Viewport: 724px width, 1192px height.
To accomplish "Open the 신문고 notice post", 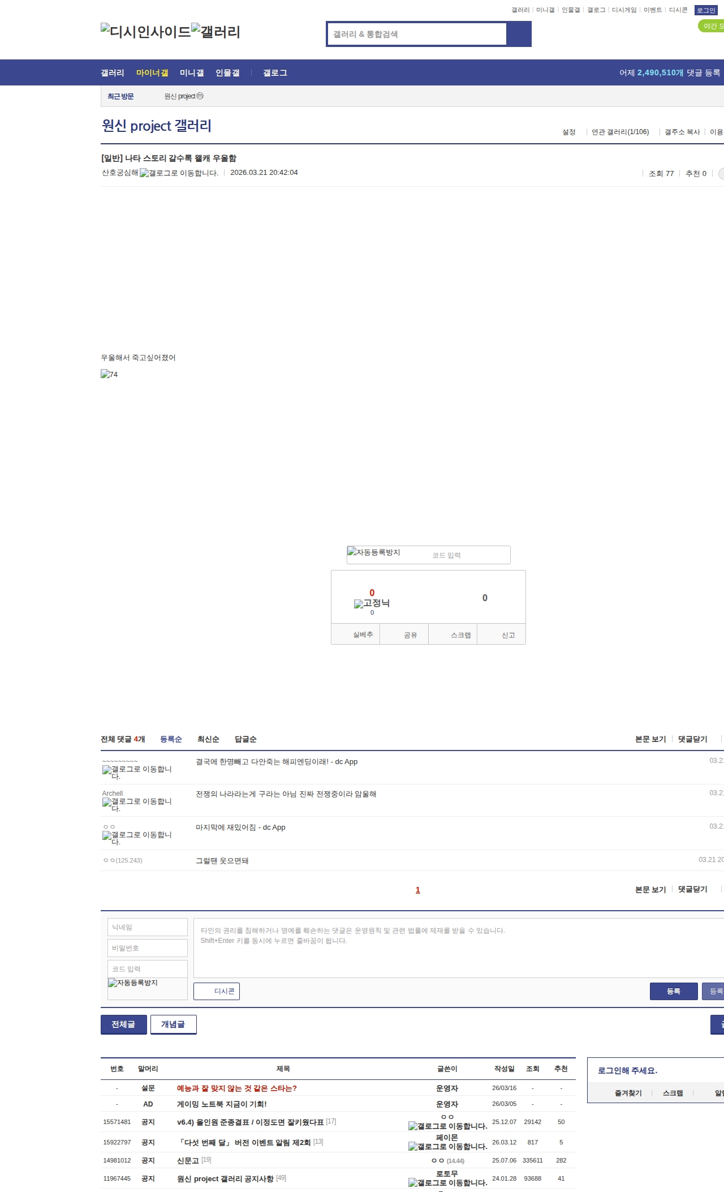I will [188, 1160].
